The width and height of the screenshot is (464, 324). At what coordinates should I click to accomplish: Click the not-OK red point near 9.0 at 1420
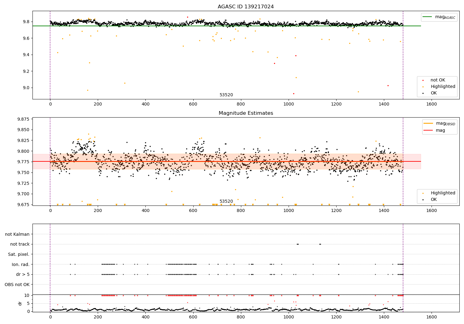tap(388, 86)
